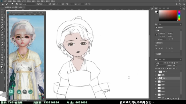186x104 pixels.
Task: Open the 图像(I) menu
Action: click(14, 1)
